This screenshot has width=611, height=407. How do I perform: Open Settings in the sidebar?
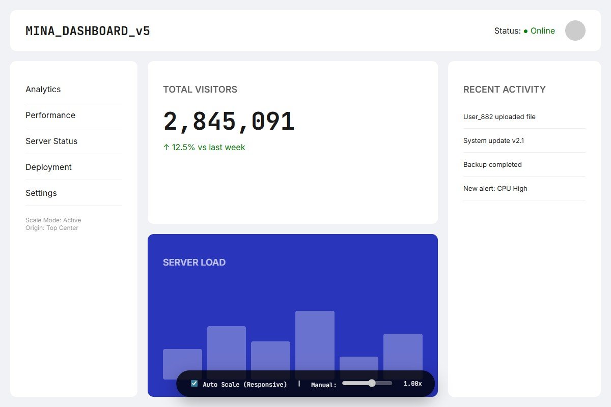41,193
